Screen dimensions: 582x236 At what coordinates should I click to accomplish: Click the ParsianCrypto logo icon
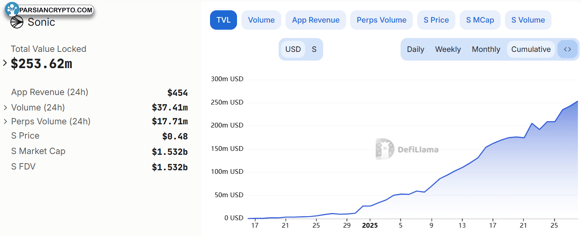[x=12, y=9]
